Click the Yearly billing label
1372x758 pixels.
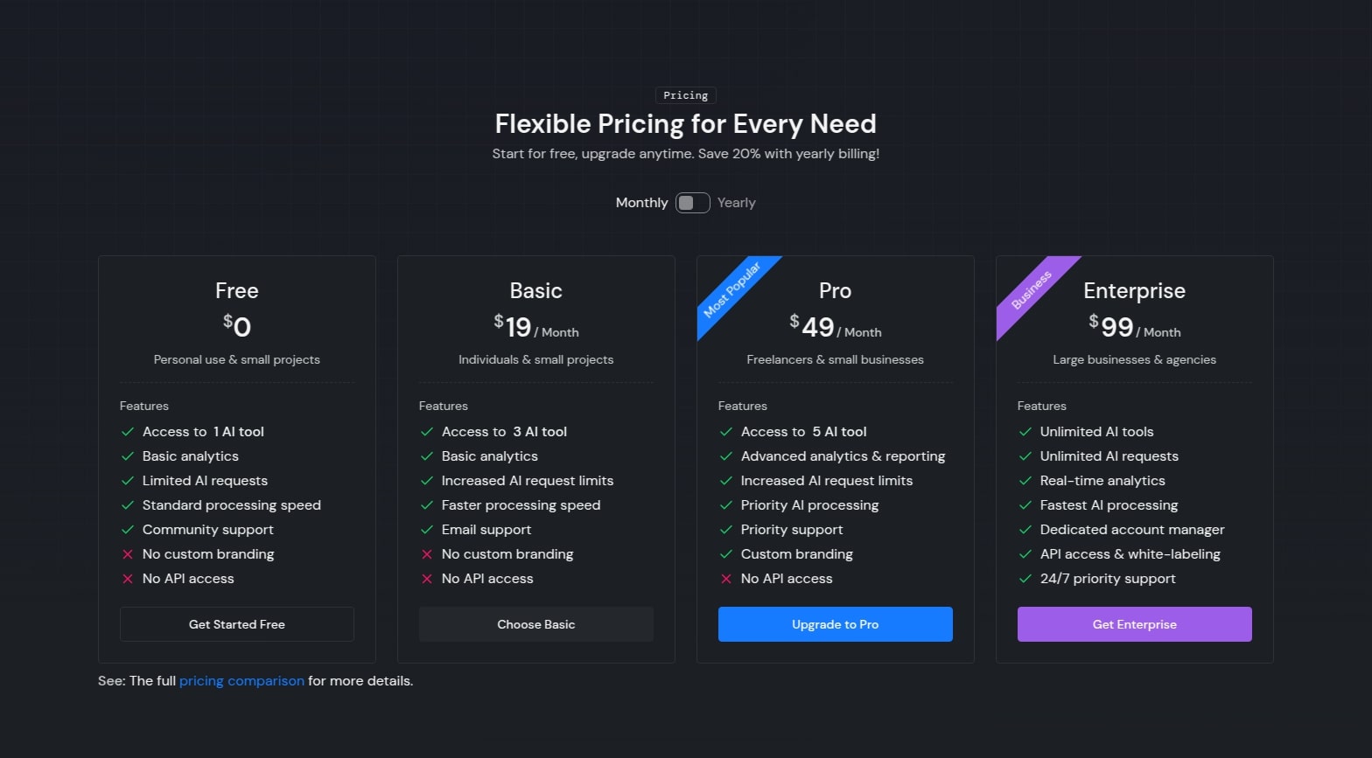click(x=736, y=203)
